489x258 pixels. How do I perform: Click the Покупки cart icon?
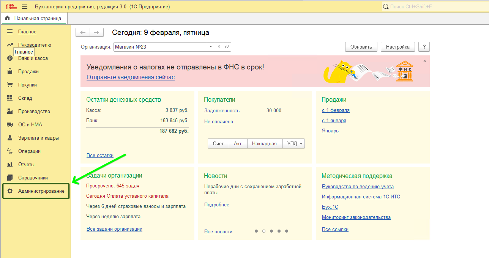click(x=10, y=85)
